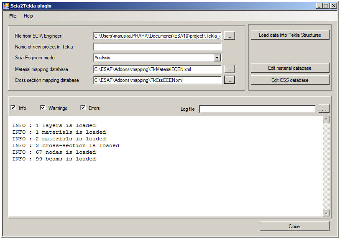Click the Material mapping database path field

(x=157, y=69)
